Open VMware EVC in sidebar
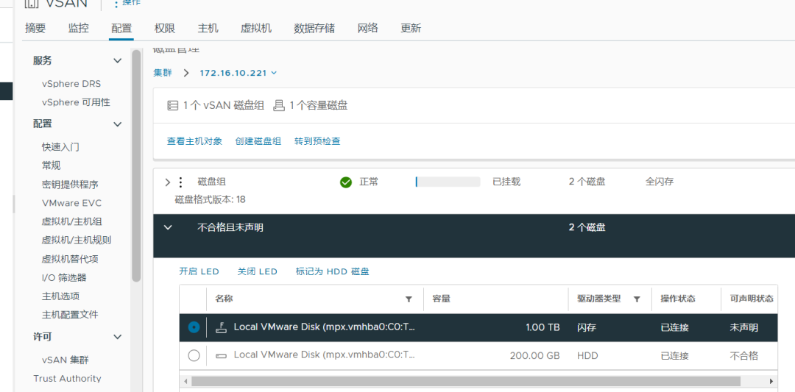This screenshot has height=392, width=795. click(x=71, y=203)
